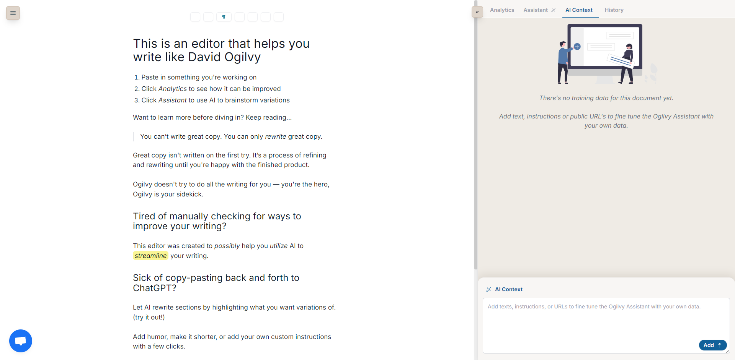Viewport: 735px width, 360px height.
Task: Click the last button in the formatting toolbar
Action: pyautogui.click(x=278, y=17)
